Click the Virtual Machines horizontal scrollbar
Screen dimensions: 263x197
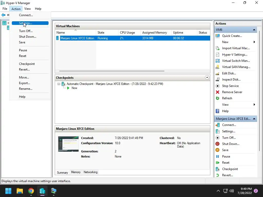[x=112, y=71]
